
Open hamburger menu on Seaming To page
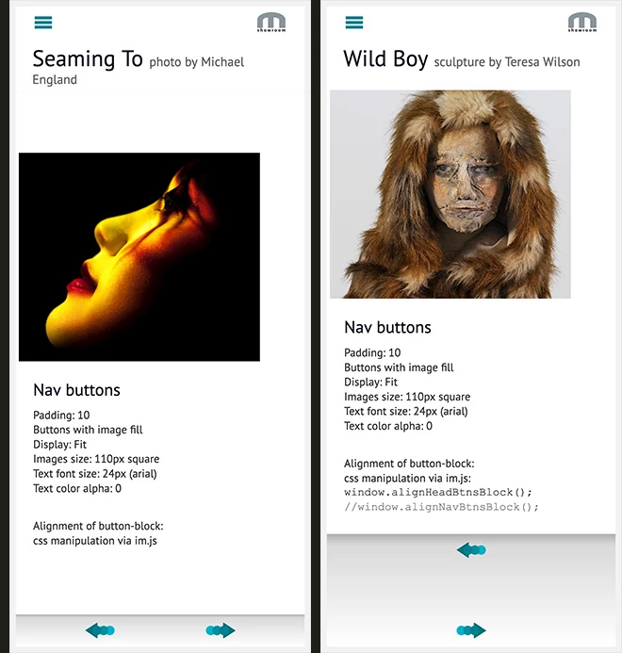tap(43, 23)
